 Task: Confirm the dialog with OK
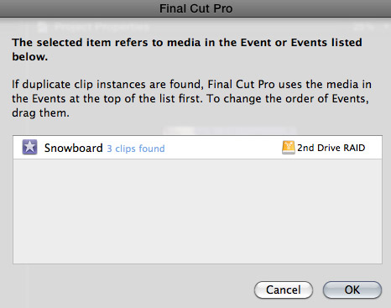[x=352, y=290]
